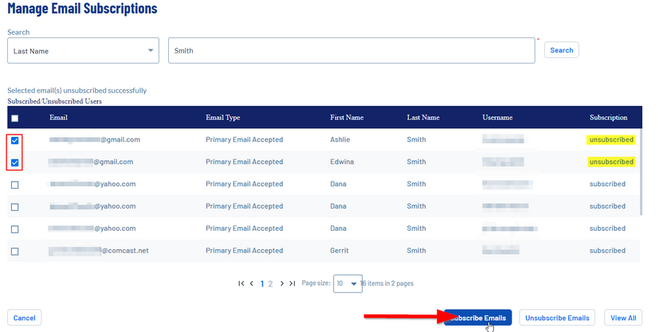
Task: Go to first page pager icon
Action: pos(241,283)
